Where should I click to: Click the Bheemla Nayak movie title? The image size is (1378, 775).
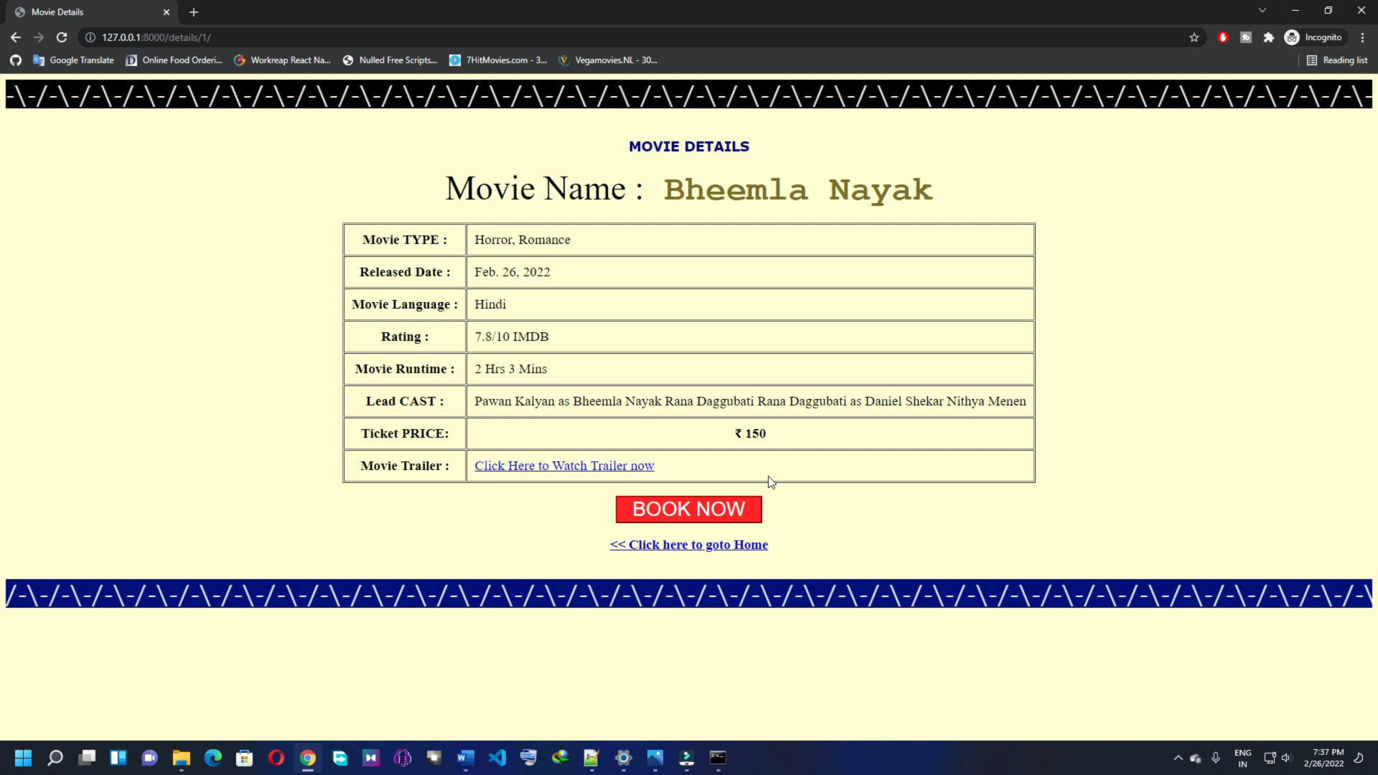coord(798,190)
